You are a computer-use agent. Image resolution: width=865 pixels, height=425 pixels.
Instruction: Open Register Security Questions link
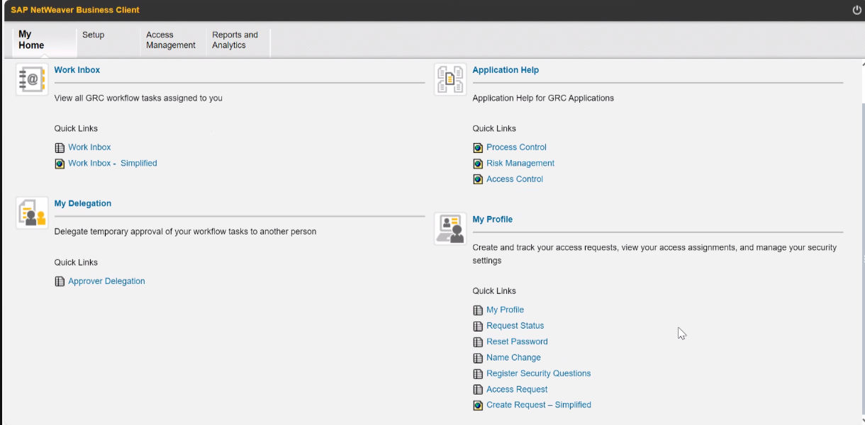click(538, 373)
